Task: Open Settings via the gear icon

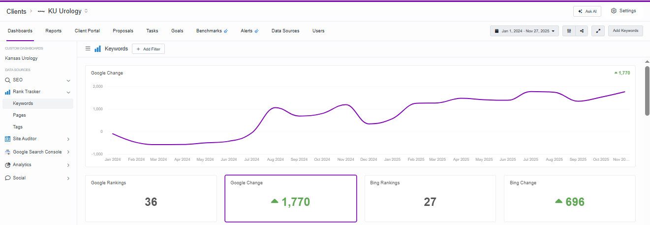Action: click(x=614, y=11)
